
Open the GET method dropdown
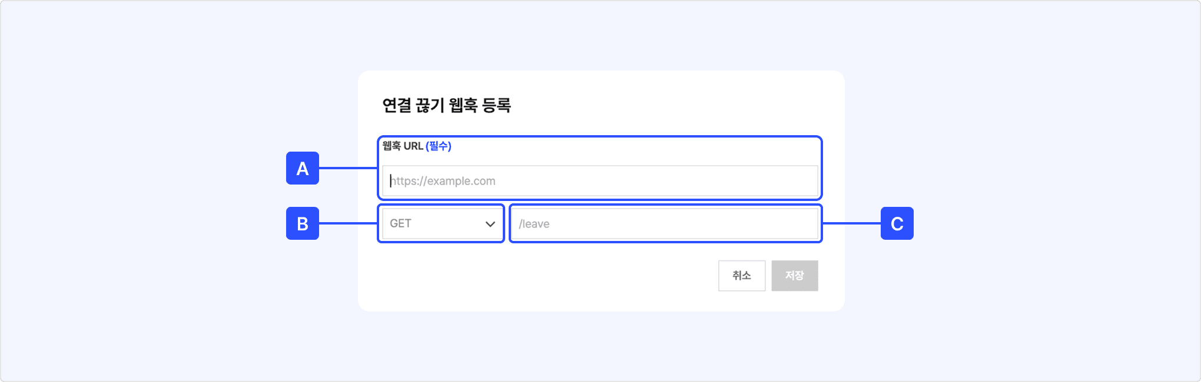click(440, 224)
